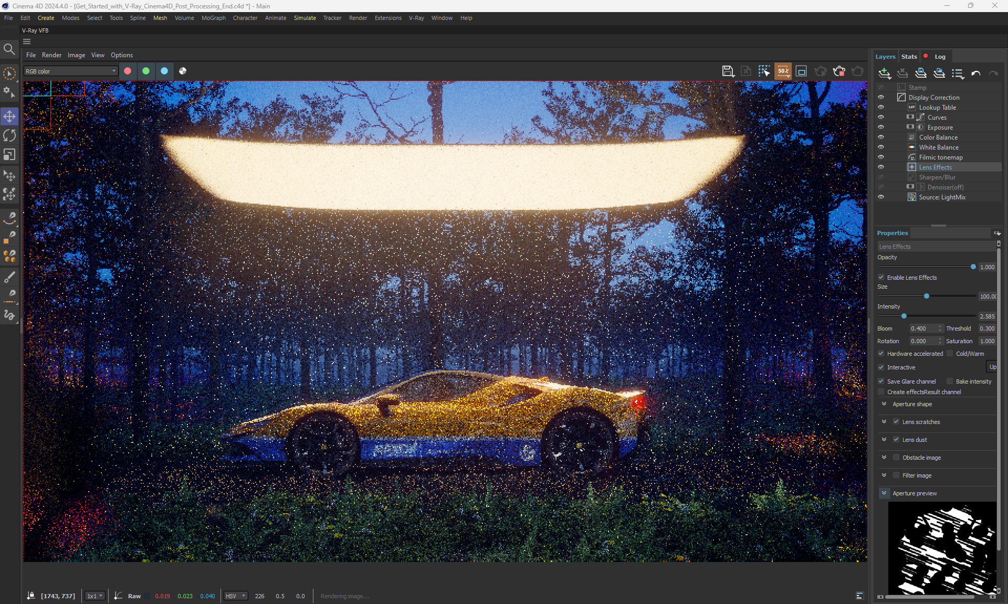
Task: Open the HSV color mode dropdown
Action: (235, 596)
